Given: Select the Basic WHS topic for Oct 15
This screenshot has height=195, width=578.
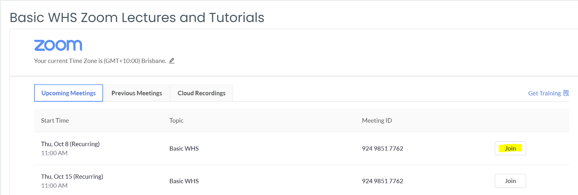Looking at the screenshot, I should 184,181.
